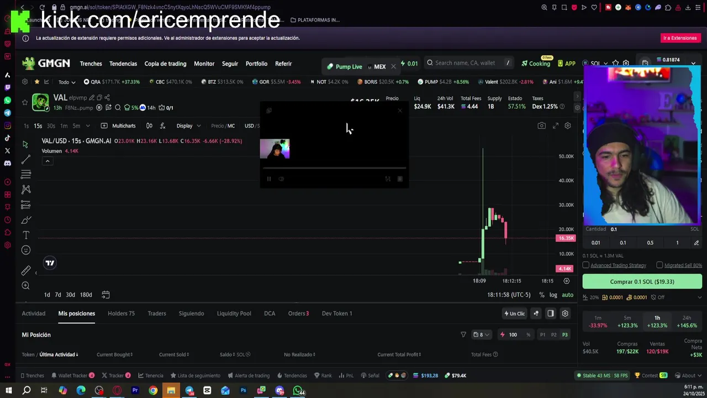707x398 pixels.
Task: Select the ruler measure tool
Action: [x=25, y=270]
